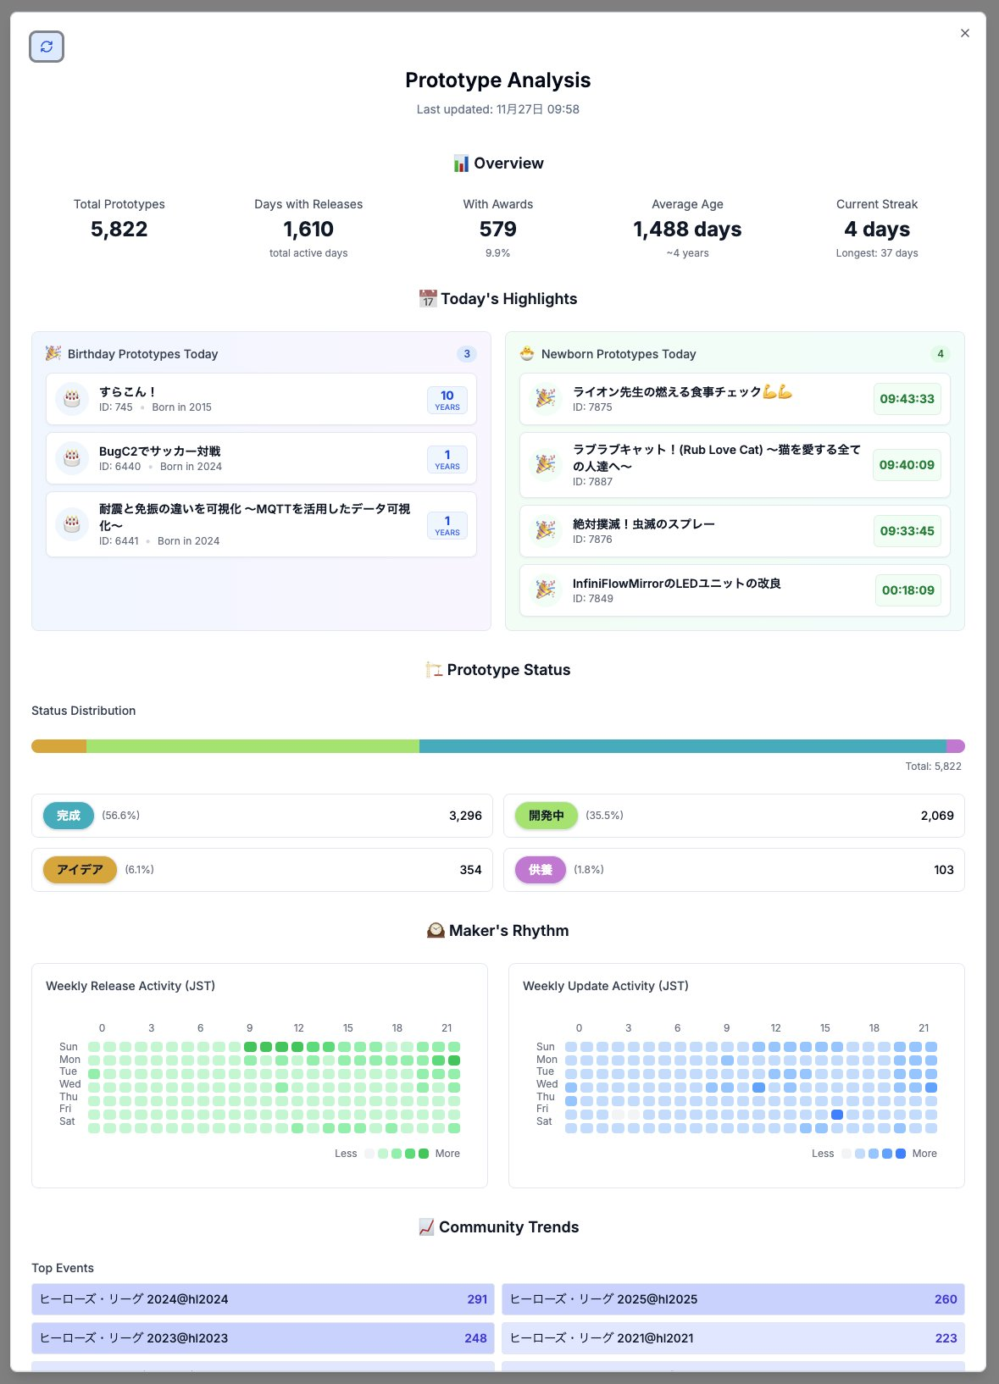This screenshot has width=999, height=1384.
Task: Click the refresh analysis icon button
Action: 47,47
